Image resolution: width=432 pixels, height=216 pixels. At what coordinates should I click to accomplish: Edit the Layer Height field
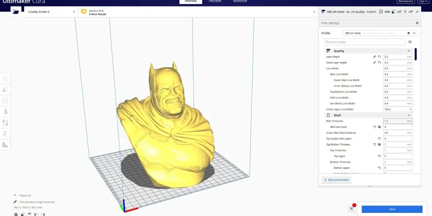398,57
